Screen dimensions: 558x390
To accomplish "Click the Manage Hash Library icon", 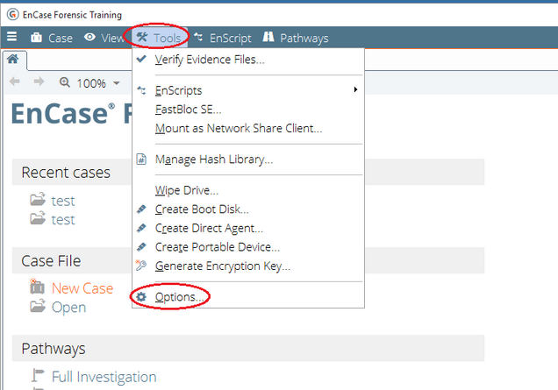I will (x=141, y=160).
